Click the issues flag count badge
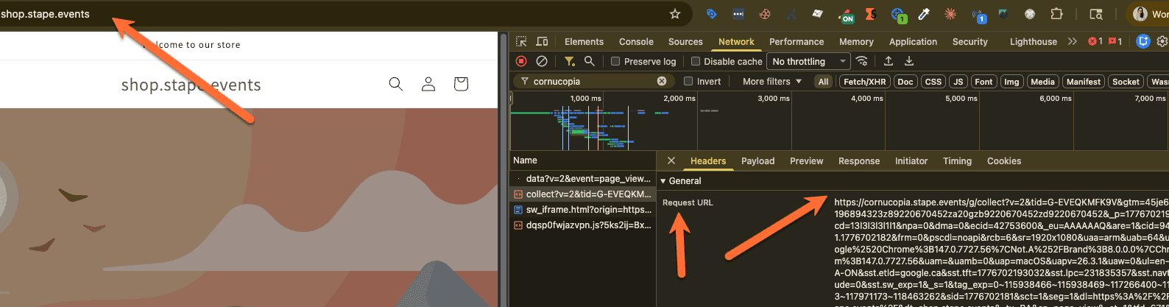The width and height of the screenshot is (1169, 307). click(x=1115, y=42)
